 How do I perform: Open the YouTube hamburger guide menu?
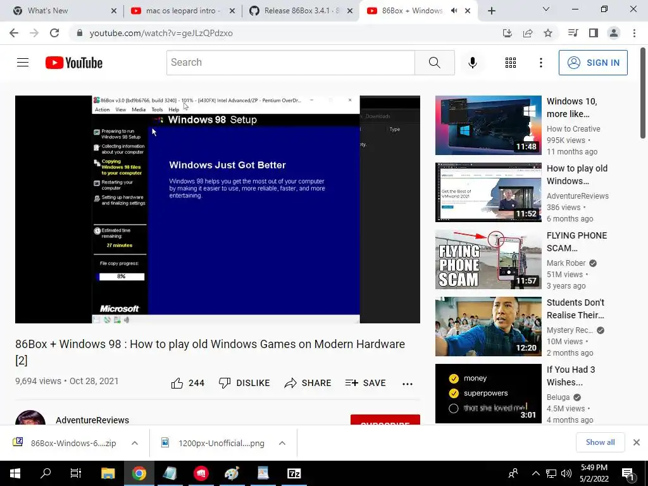(x=23, y=63)
